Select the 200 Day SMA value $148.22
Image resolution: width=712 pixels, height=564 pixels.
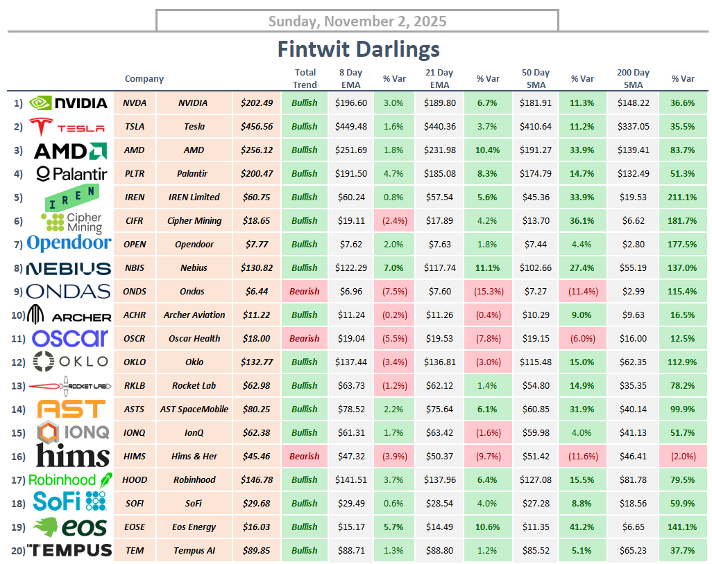[633, 103]
